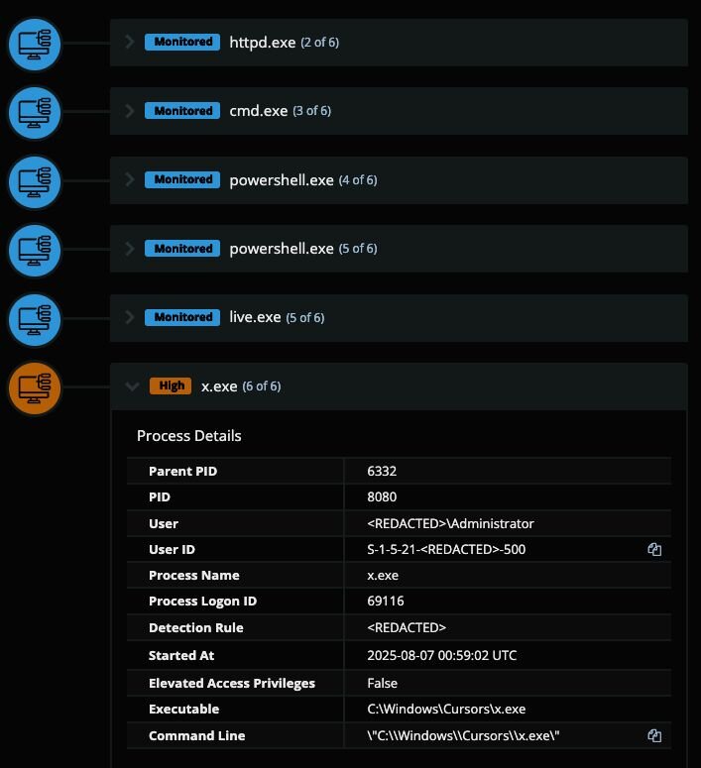Click the blue host icon beside httpd.exe
Viewport: 701px width, 768px height.
pos(35,44)
